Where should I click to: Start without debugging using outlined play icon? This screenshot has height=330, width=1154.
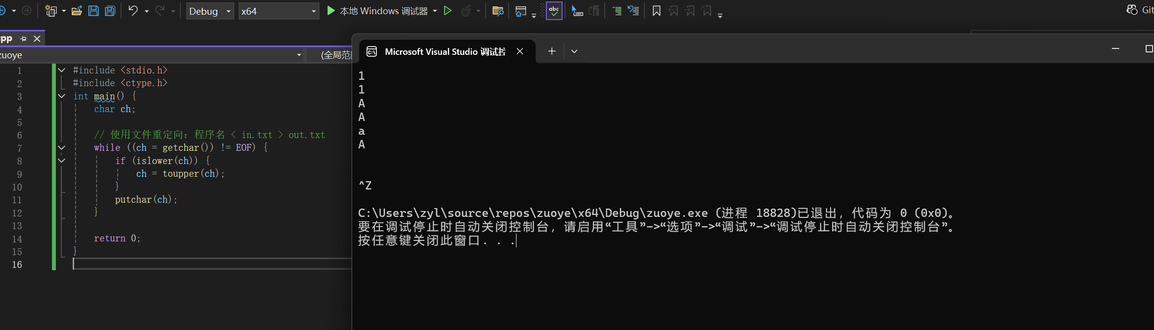(x=447, y=11)
